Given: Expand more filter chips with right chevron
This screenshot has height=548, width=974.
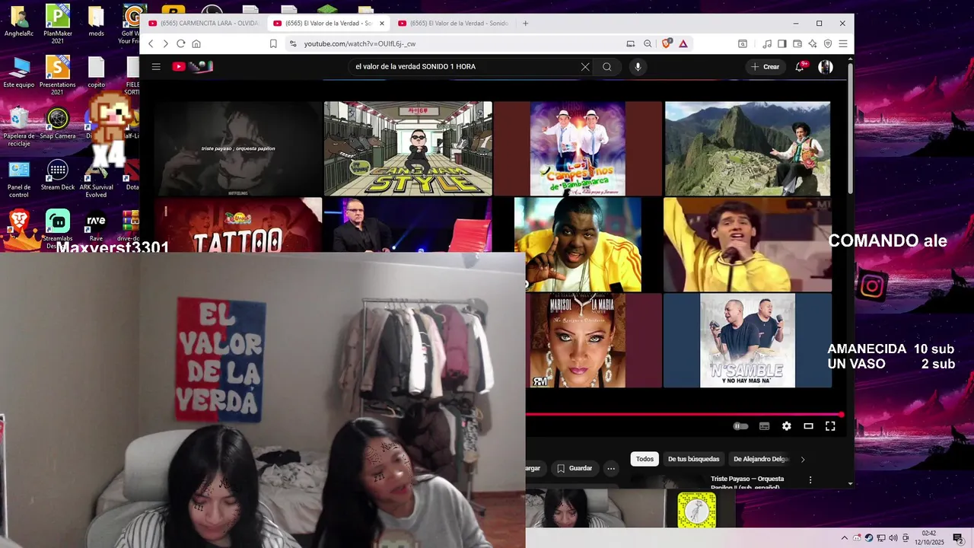Looking at the screenshot, I should click(802, 459).
